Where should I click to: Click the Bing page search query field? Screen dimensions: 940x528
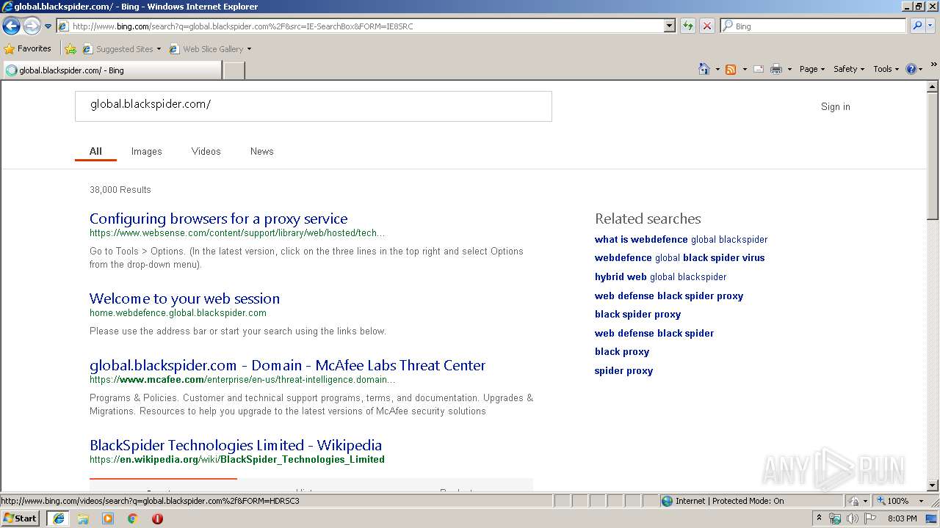click(x=314, y=106)
